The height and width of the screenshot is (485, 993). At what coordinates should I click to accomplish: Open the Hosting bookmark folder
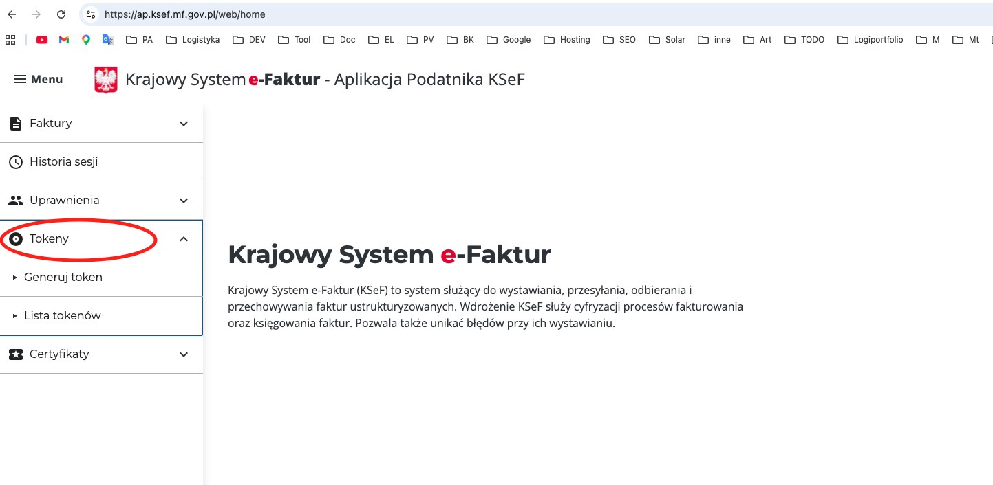click(568, 40)
